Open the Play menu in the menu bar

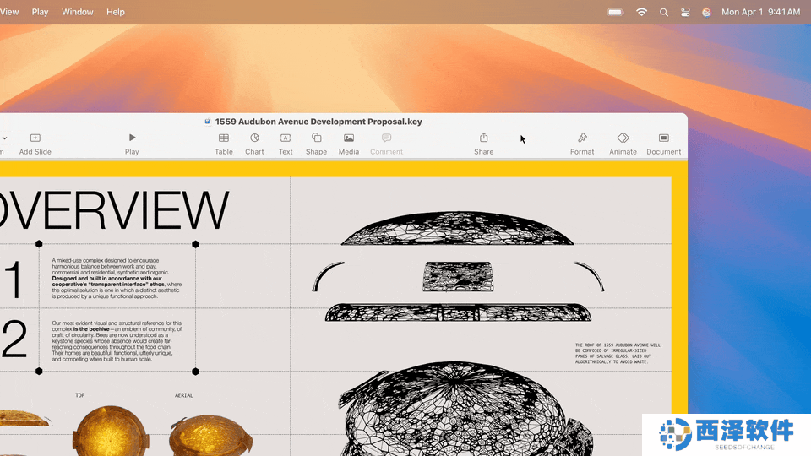point(40,12)
